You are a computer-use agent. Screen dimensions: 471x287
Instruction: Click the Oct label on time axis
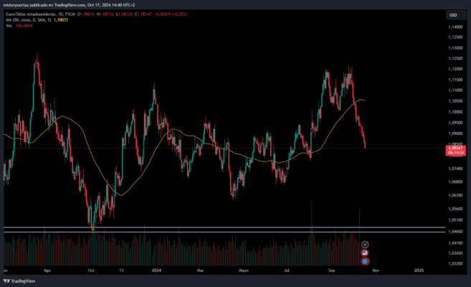tap(91, 271)
